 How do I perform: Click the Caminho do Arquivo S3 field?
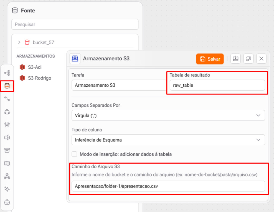[x=168, y=186]
